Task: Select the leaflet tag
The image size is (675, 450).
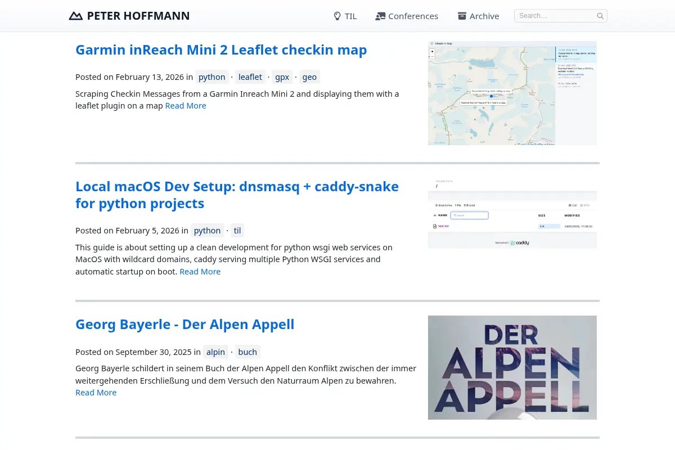Action: click(250, 77)
